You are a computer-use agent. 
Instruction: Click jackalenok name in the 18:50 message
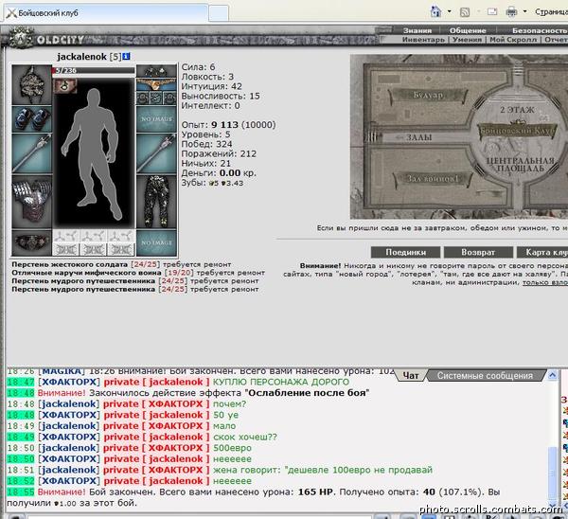[x=68, y=448]
